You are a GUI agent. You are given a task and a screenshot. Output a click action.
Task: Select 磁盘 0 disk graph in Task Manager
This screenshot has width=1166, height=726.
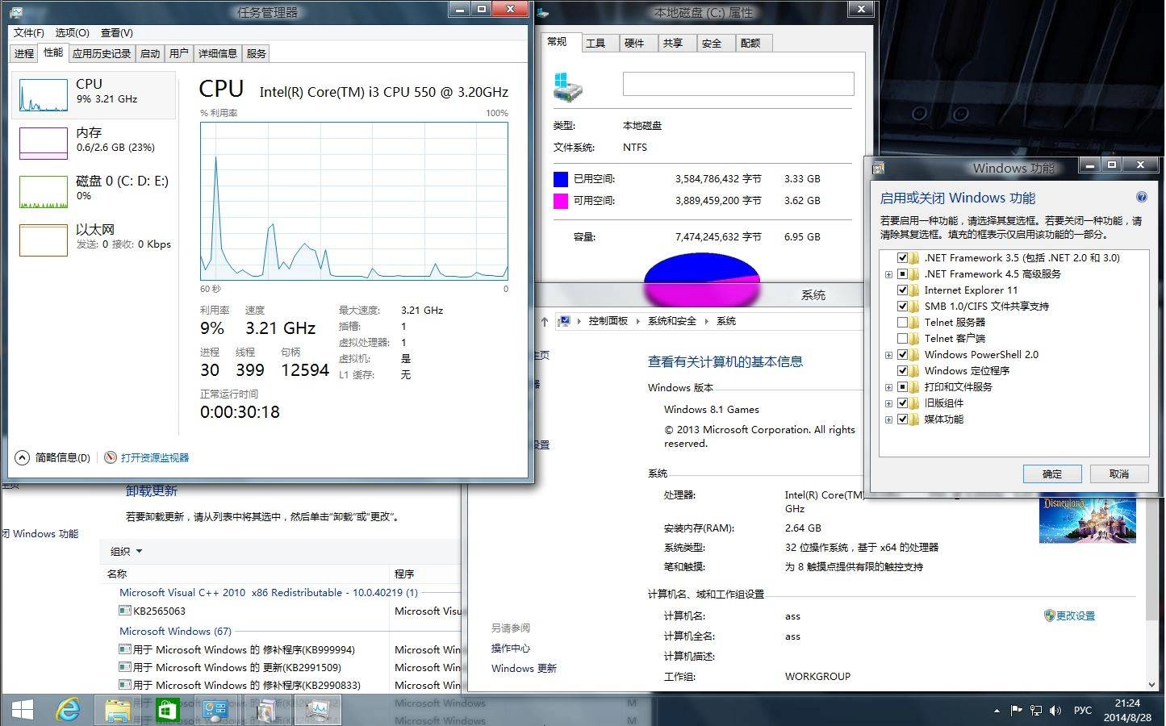click(44, 192)
